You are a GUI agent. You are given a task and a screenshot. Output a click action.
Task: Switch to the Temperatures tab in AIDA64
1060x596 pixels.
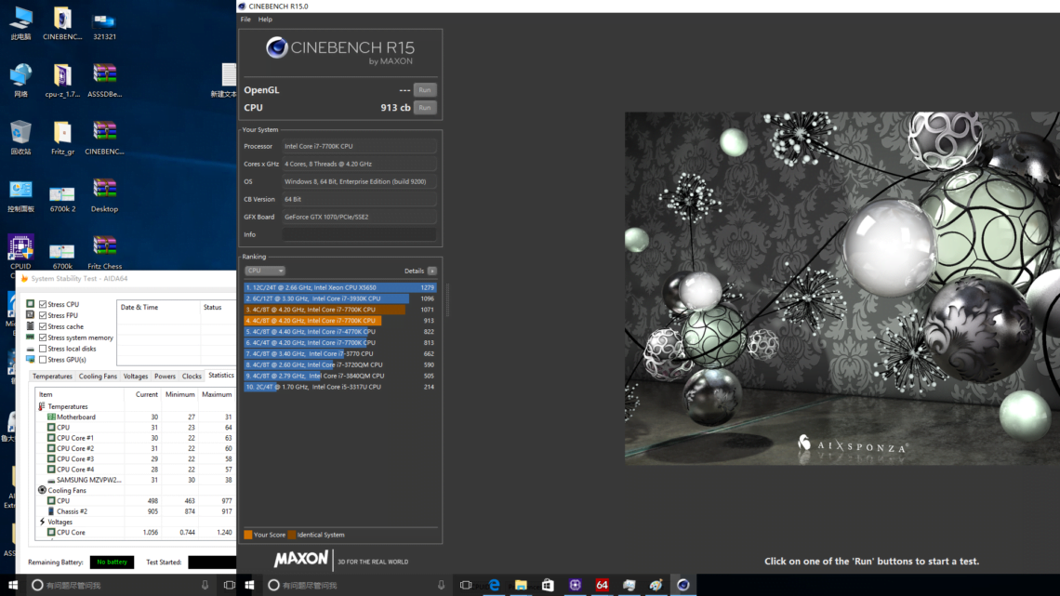click(x=52, y=377)
